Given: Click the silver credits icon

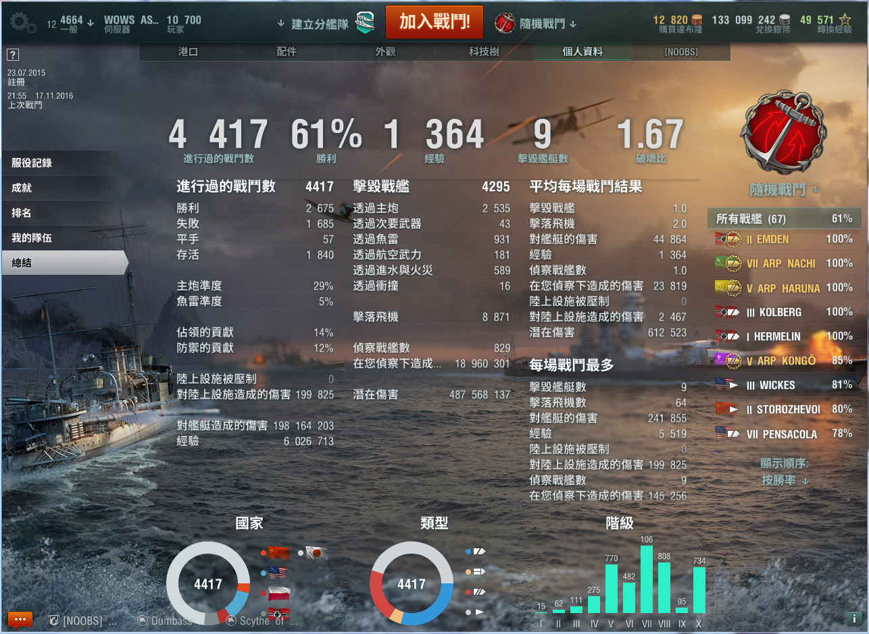Looking at the screenshot, I should click(784, 20).
